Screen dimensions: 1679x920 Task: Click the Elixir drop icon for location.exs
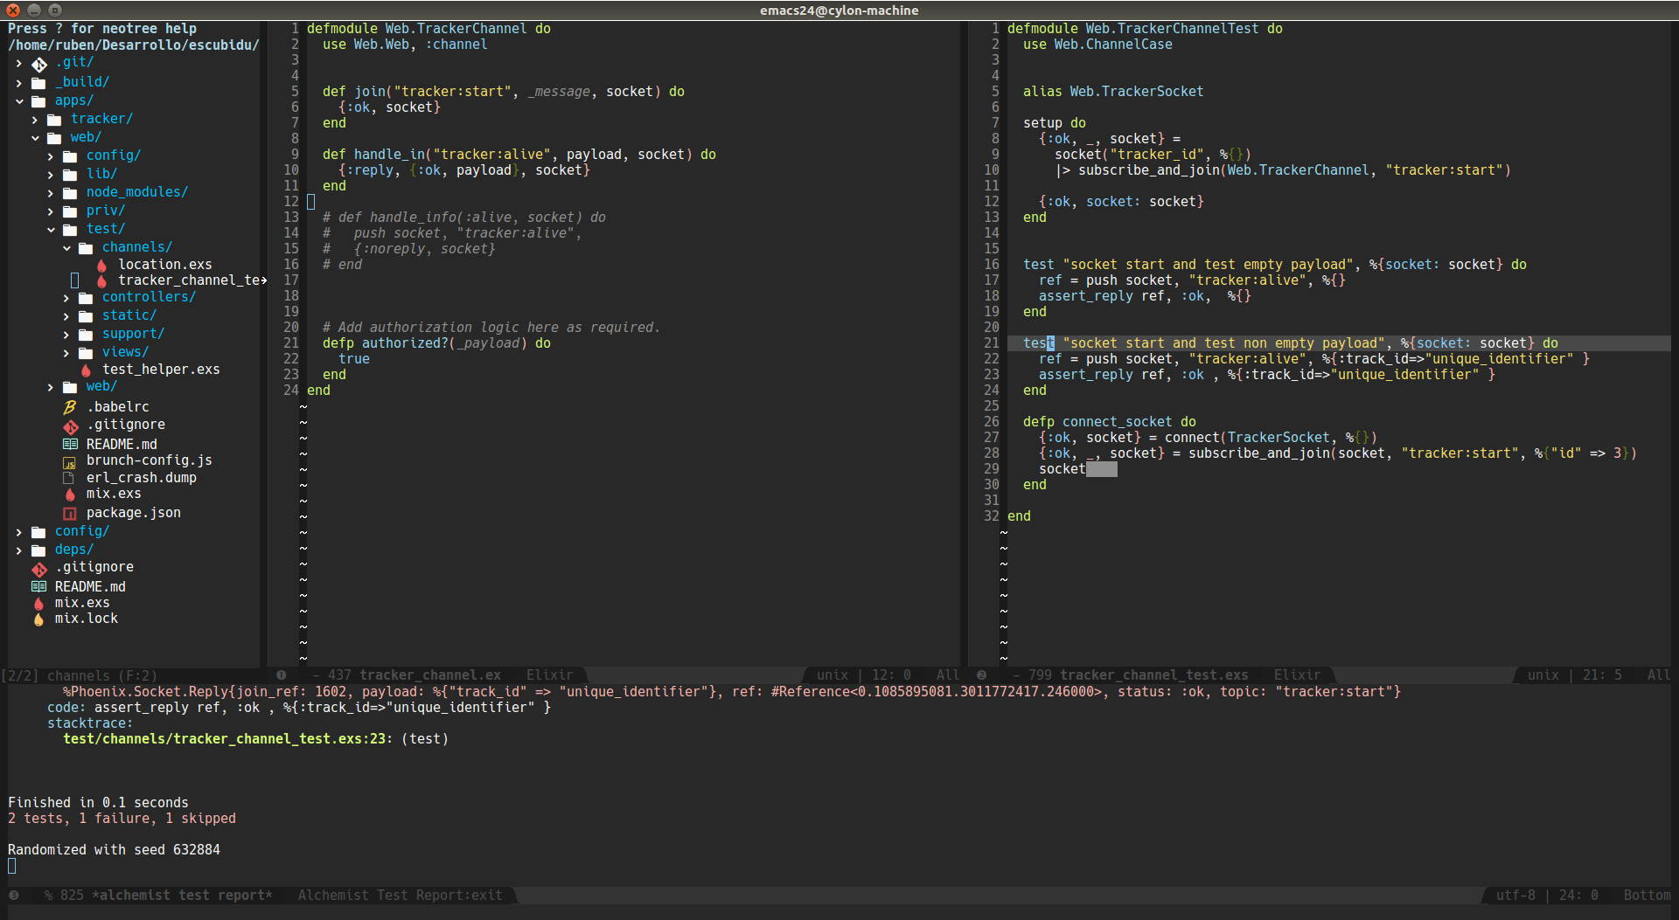pyautogui.click(x=101, y=266)
